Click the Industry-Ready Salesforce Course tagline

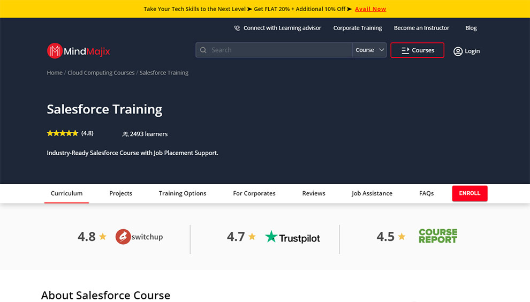coord(133,153)
